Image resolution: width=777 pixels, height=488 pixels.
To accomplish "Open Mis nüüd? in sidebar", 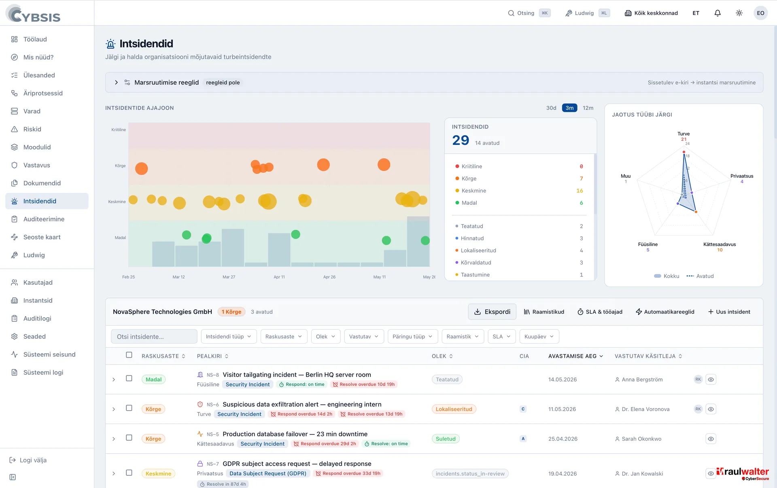I will tap(47, 57).
